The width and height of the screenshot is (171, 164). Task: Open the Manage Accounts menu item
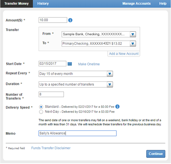click(x=136, y=3)
